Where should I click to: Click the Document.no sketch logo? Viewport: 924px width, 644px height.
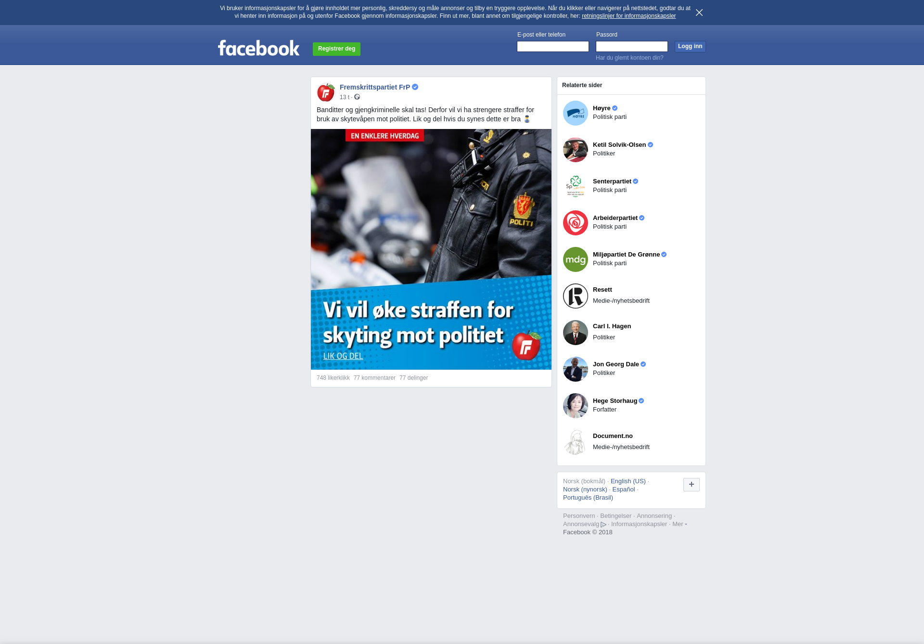pyautogui.click(x=576, y=442)
